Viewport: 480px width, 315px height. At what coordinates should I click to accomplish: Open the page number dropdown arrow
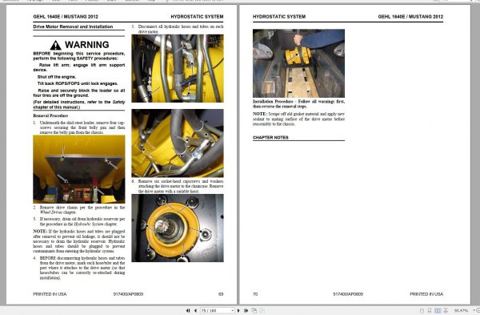(x=233, y=311)
